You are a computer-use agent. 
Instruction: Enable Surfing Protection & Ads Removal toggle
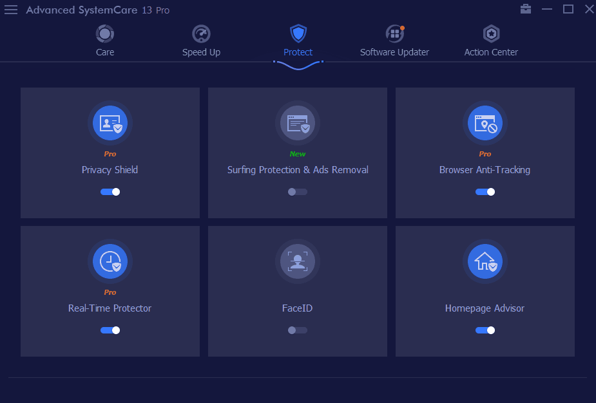tap(298, 192)
